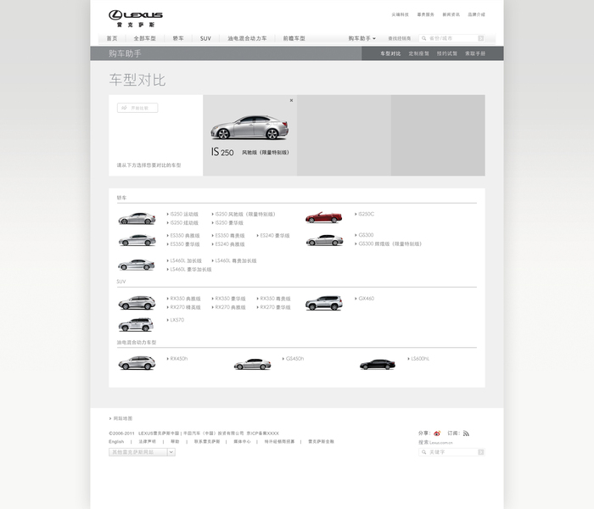Choose the LS600hL model link

coord(420,358)
